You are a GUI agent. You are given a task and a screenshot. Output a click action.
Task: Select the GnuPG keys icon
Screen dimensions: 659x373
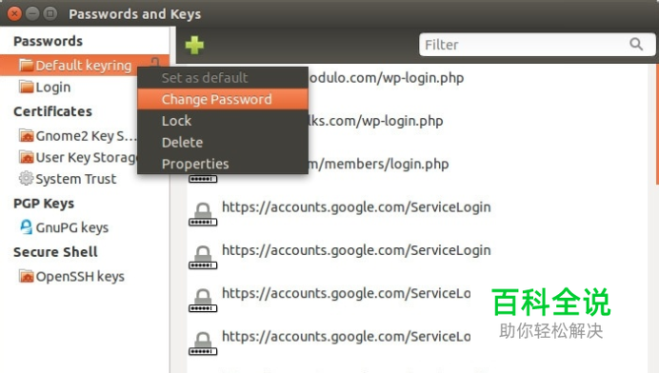(x=26, y=226)
